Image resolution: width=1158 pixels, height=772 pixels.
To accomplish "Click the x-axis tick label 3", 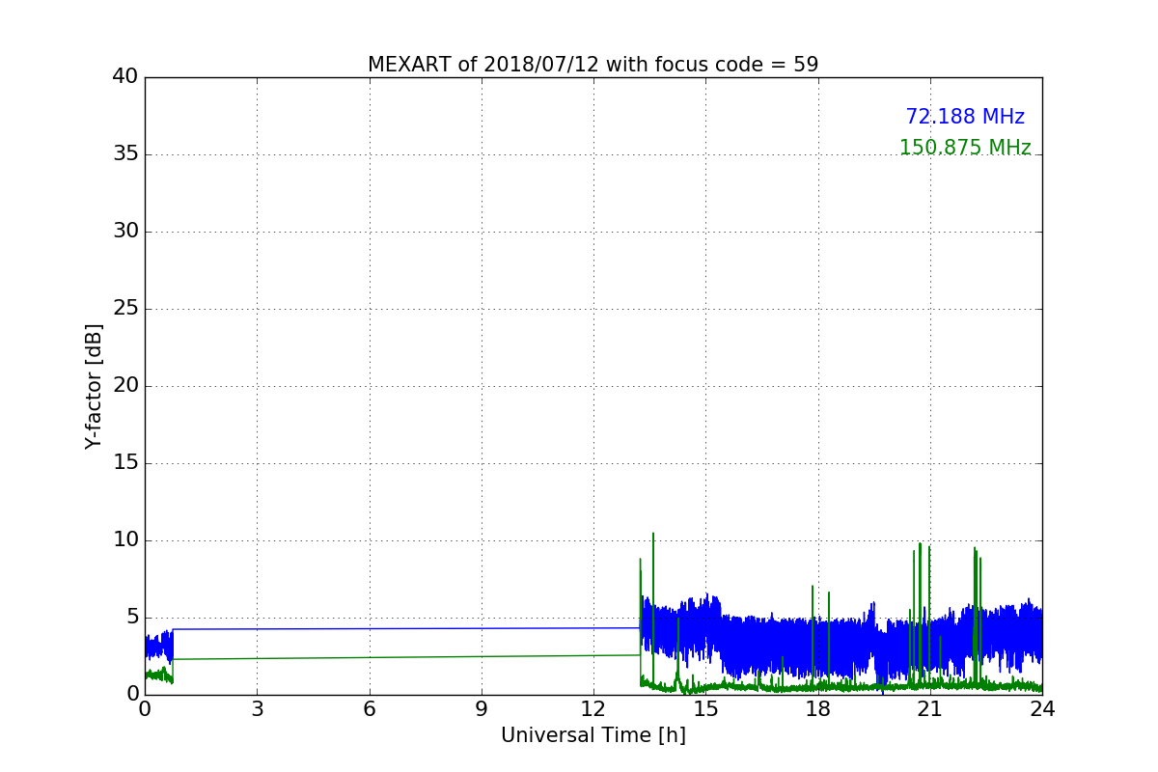I will [x=257, y=709].
